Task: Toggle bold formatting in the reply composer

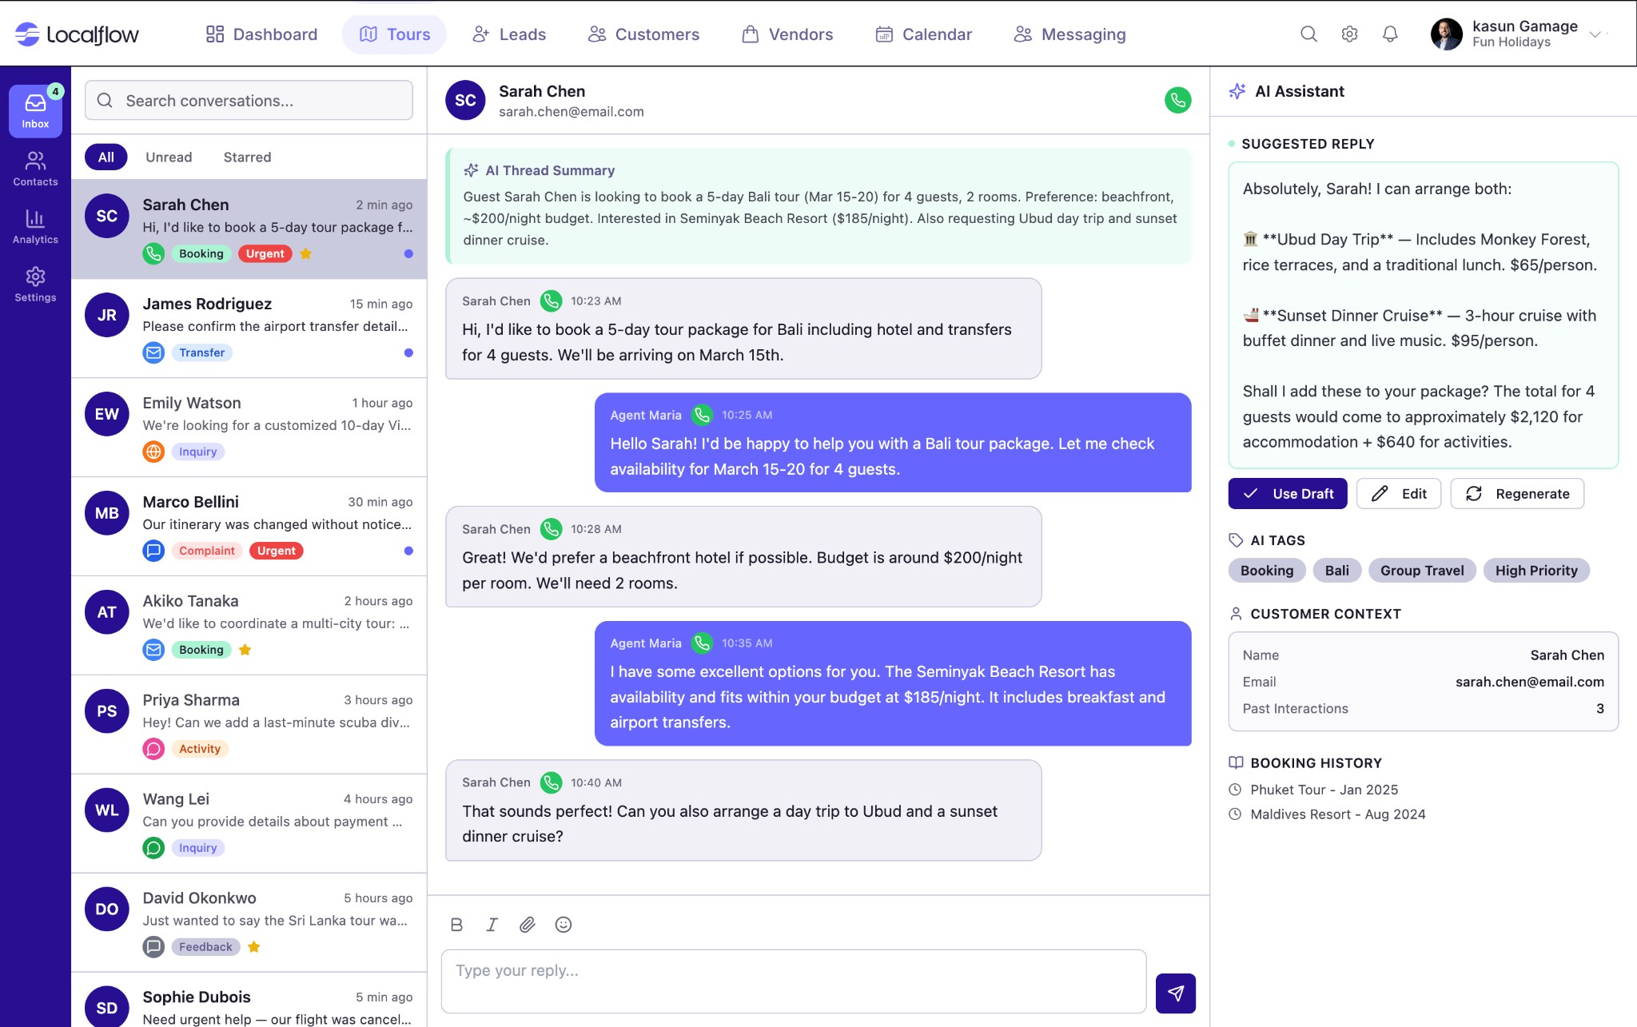Action: click(x=456, y=925)
